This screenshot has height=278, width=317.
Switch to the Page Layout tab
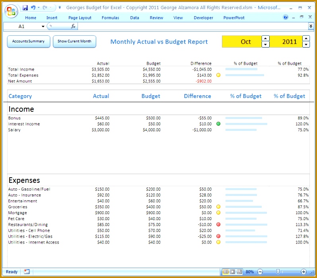point(80,18)
